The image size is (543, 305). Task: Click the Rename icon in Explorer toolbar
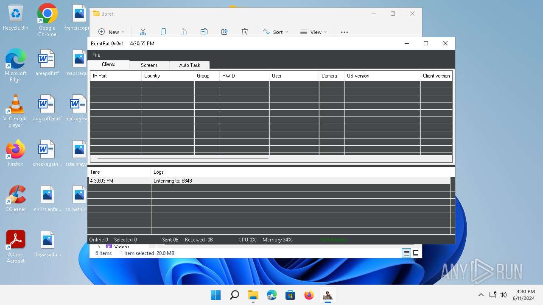(204, 32)
